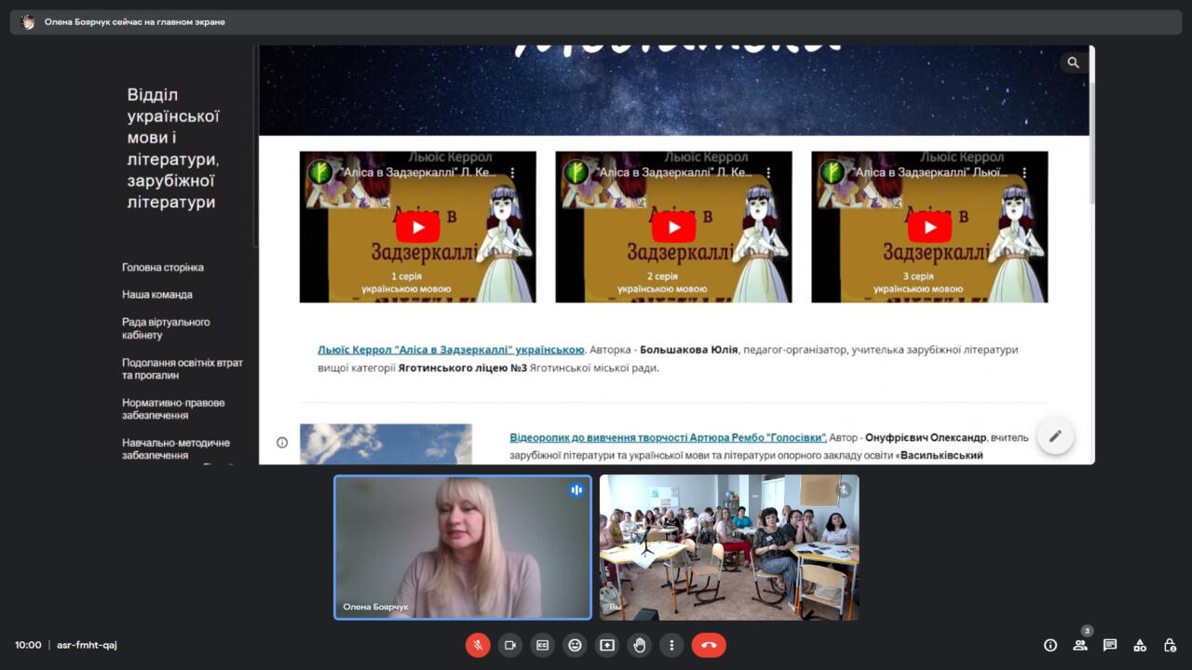The image size is (1192, 670).
Task: Play the Аліса в Задзеркаллі 1 серія video
Action: (x=417, y=227)
